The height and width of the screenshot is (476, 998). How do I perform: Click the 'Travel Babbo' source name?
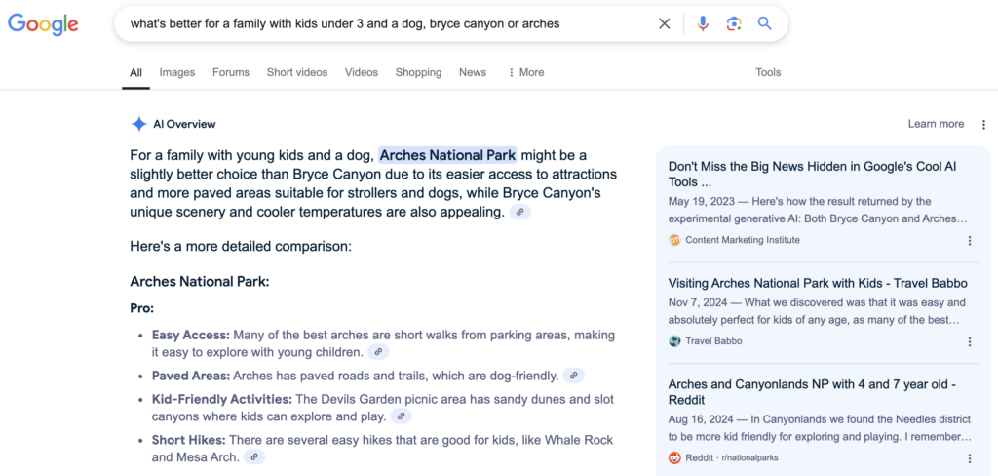(x=713, y=341)
